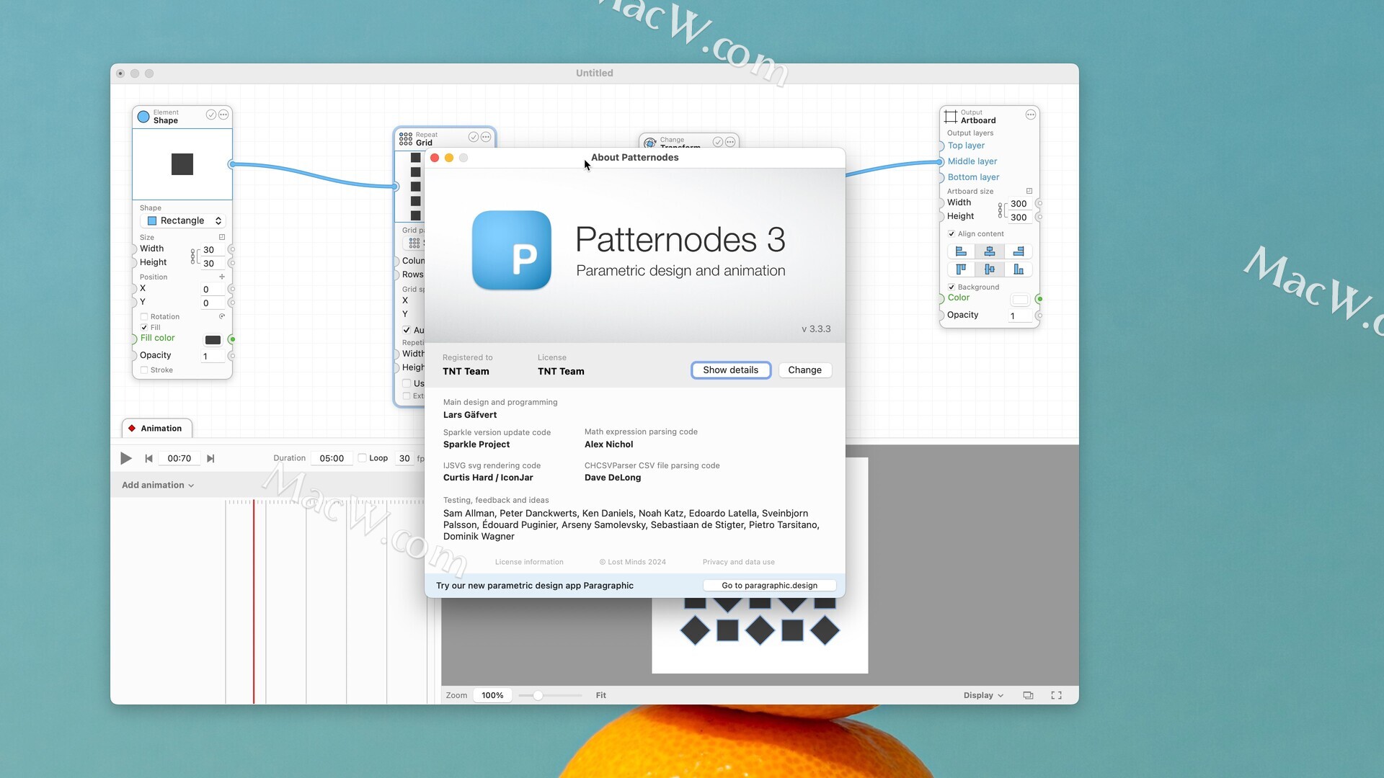Image resolution: width=1384 pixels, height=778 pixels.
Task: Click the Shape node's blue element icon
Action: [143, 116]
